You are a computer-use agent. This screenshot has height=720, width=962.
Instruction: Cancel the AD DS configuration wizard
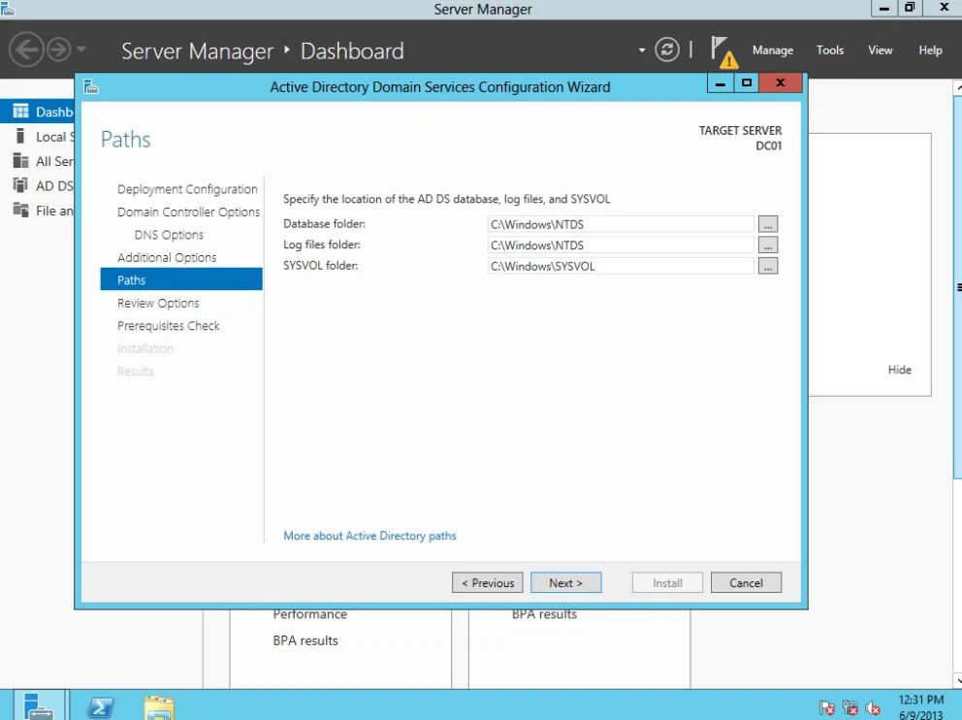pos(746,582)
